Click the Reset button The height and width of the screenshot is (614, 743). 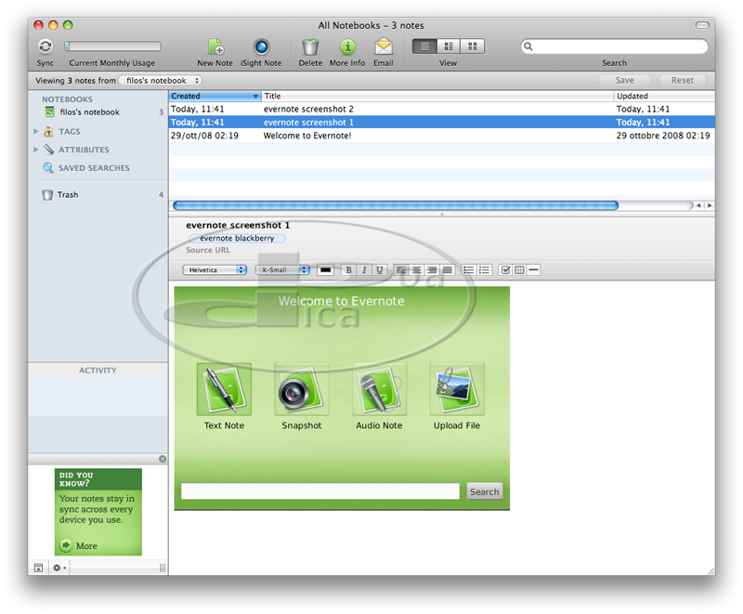pos(682,81)
